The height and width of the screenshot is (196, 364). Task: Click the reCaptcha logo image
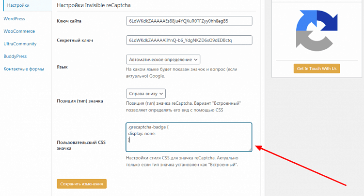pos(317,32)
